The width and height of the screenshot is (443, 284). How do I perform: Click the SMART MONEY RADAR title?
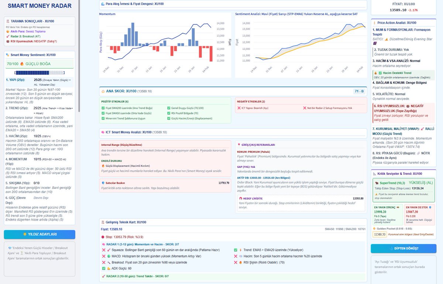coord(40,6)
